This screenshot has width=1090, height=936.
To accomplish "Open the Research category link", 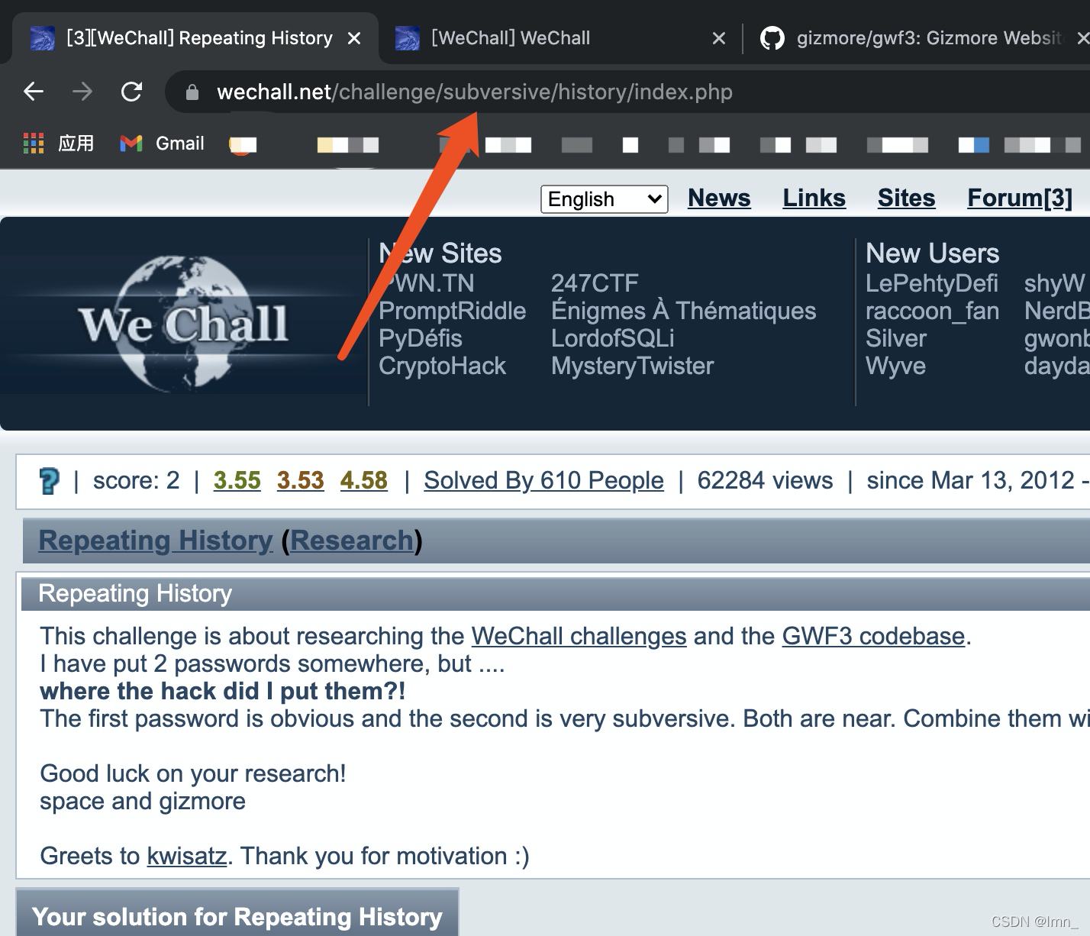I will click(351, 541).
